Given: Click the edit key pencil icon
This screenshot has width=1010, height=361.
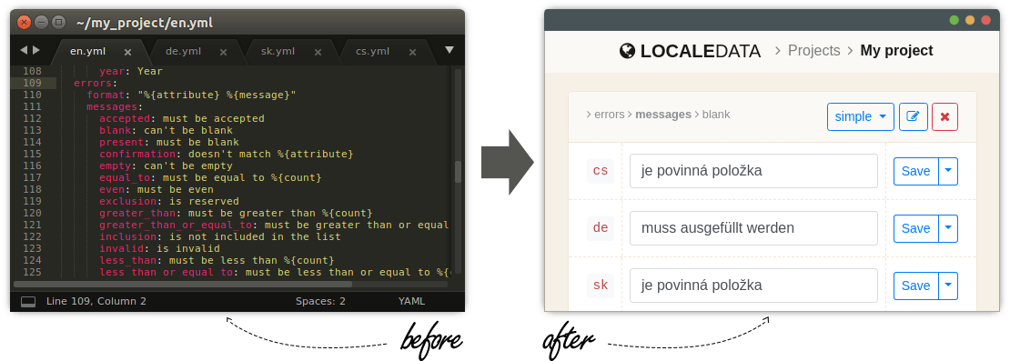Looking at the screenshot, I should [x=914, y=116].
